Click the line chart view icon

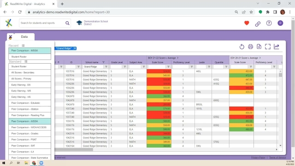click(x=277, y=47)
